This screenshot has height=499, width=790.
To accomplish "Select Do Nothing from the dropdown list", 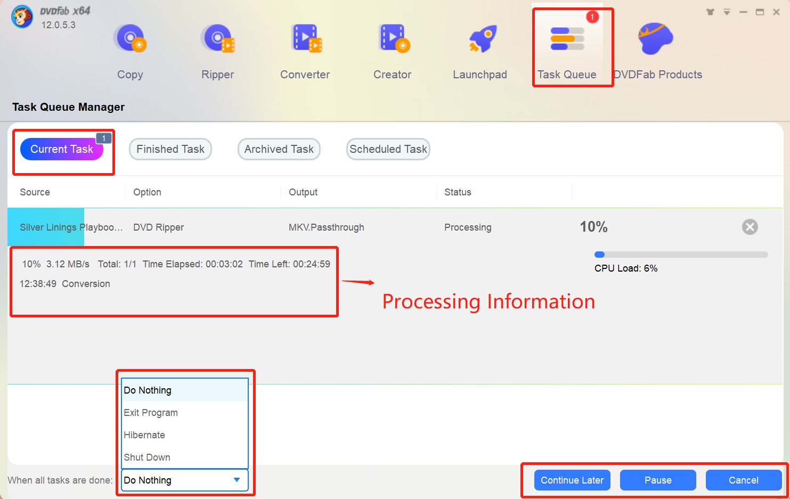I will [x=185, y=390].
